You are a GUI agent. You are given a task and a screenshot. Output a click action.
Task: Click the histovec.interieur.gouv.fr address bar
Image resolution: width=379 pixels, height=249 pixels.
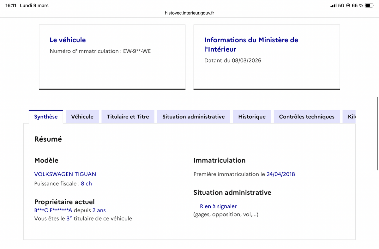coord(189,13)
